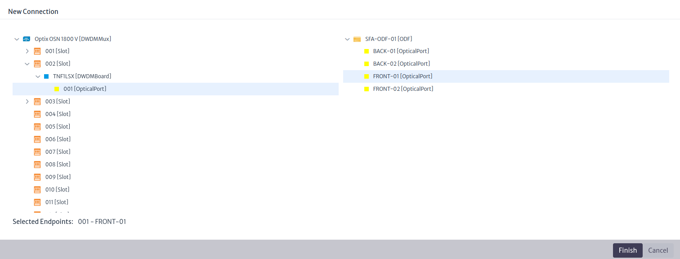Click the SFA-ODF-01 ODF icon
This screenshot has width=680, height=259.
[357, 39]
